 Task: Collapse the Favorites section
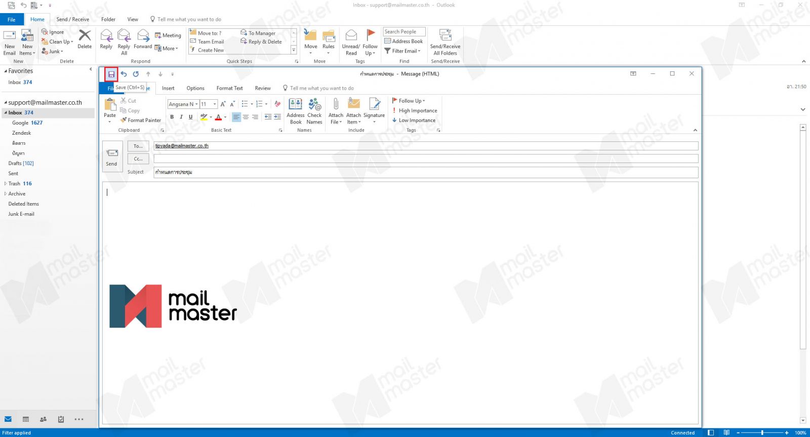pyautogui.click(x=6, y=71)
